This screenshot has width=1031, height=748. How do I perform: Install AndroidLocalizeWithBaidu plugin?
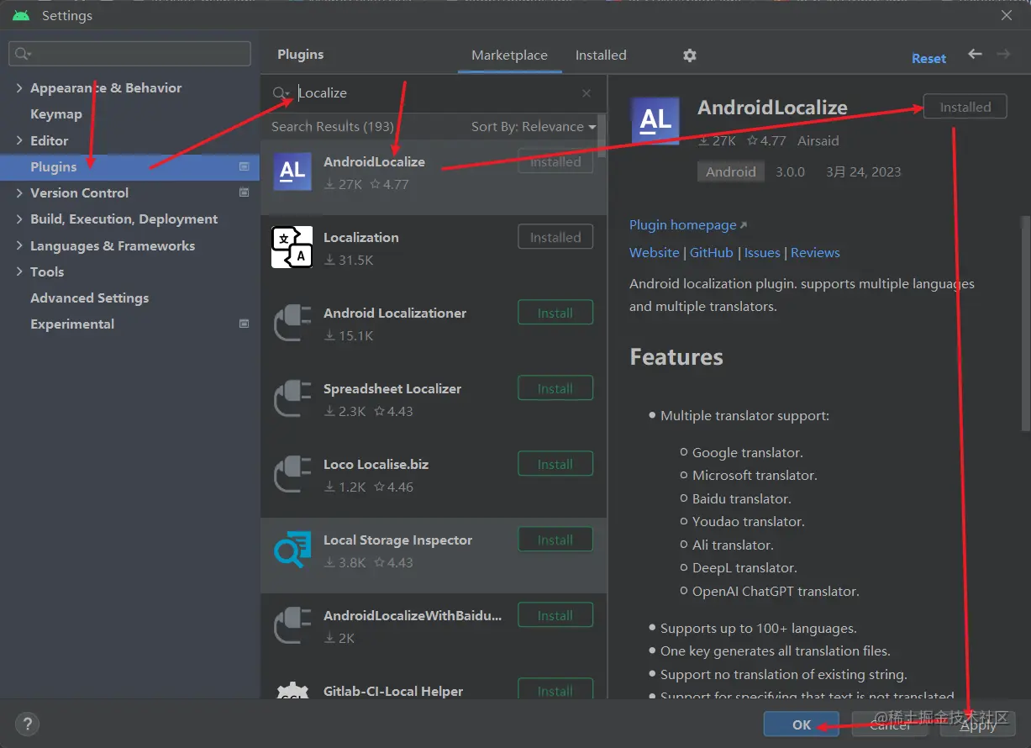click(555, 615)
